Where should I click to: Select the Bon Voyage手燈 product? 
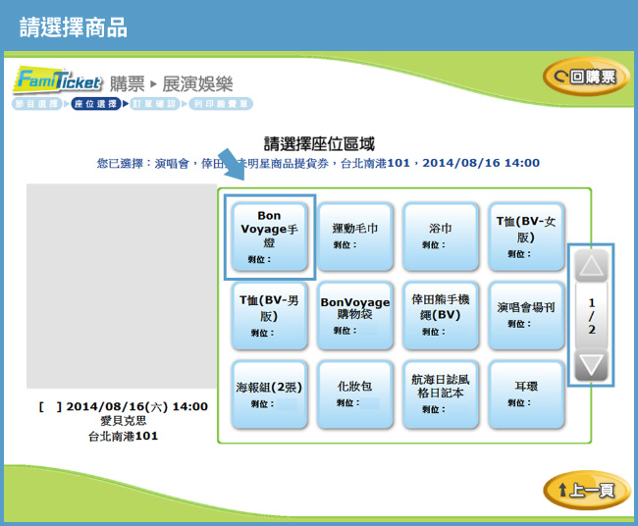click(269, 237)
